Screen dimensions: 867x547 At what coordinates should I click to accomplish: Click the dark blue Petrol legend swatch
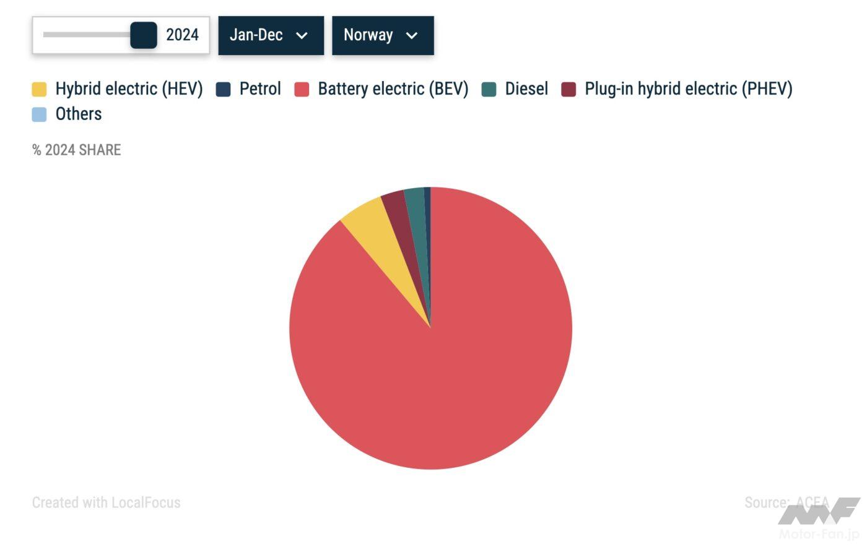(223, 89)
